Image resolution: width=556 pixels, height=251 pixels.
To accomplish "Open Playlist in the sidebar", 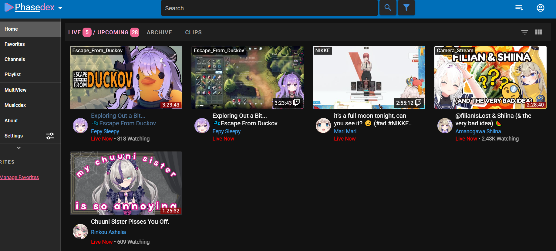I will [x=30, y=75].
